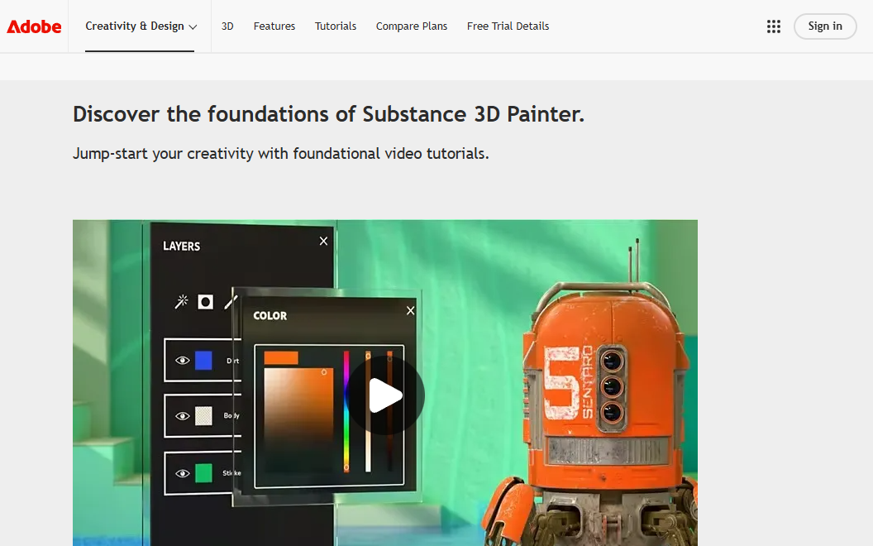
Task: Hide the Body layer using eye icon
Action: [183, 416]
